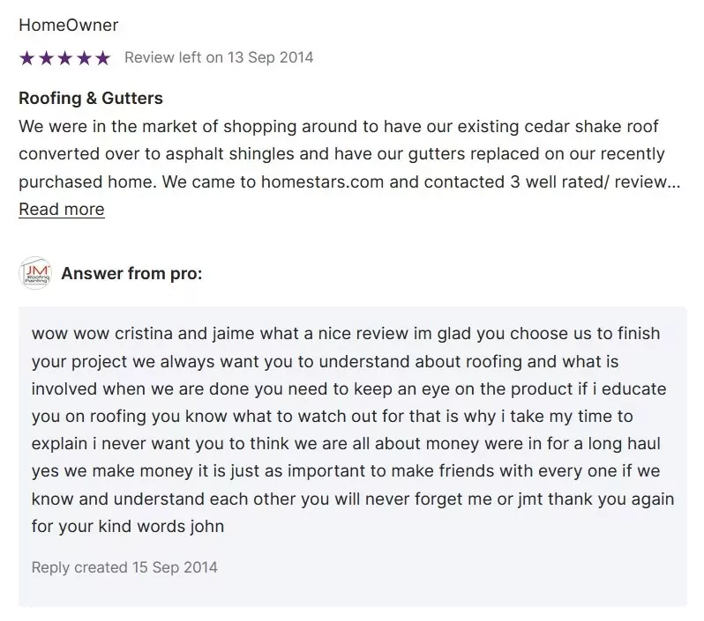The height and width of the screenshot is (621, 704).
Task: Expand review with Read more link
Action: tap(62, 210)
